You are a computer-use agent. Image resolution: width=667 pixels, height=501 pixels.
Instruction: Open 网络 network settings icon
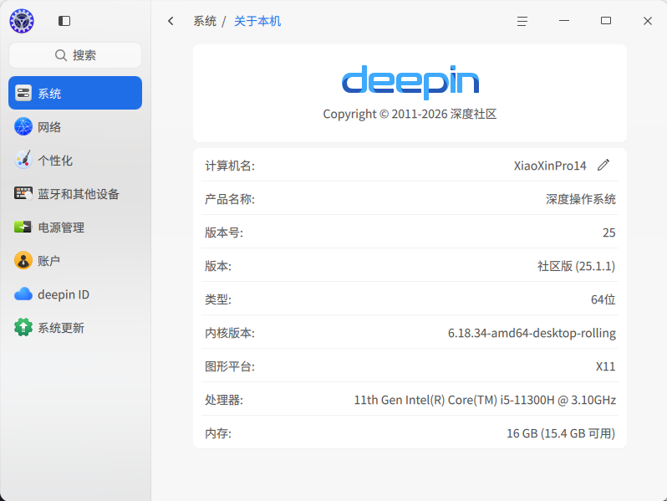pos(23,127)
